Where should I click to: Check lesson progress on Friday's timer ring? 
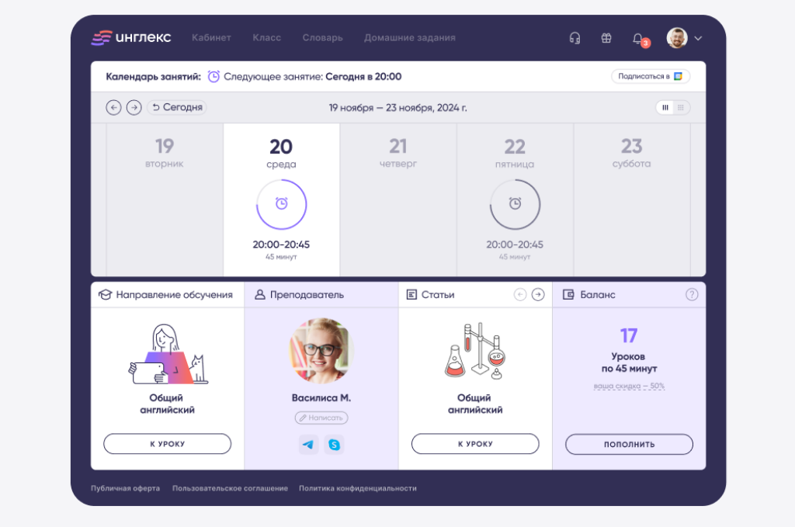[515, 203]
